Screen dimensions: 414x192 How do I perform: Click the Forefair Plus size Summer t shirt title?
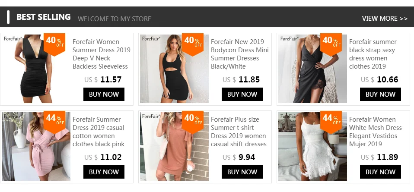[239, 132]
